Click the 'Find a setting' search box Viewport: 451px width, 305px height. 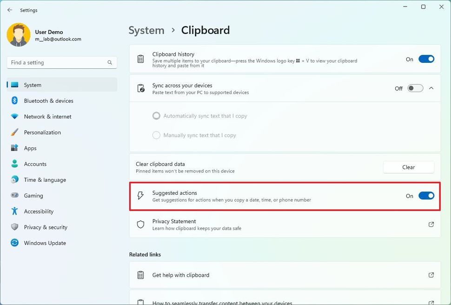(x=61, y=62)
